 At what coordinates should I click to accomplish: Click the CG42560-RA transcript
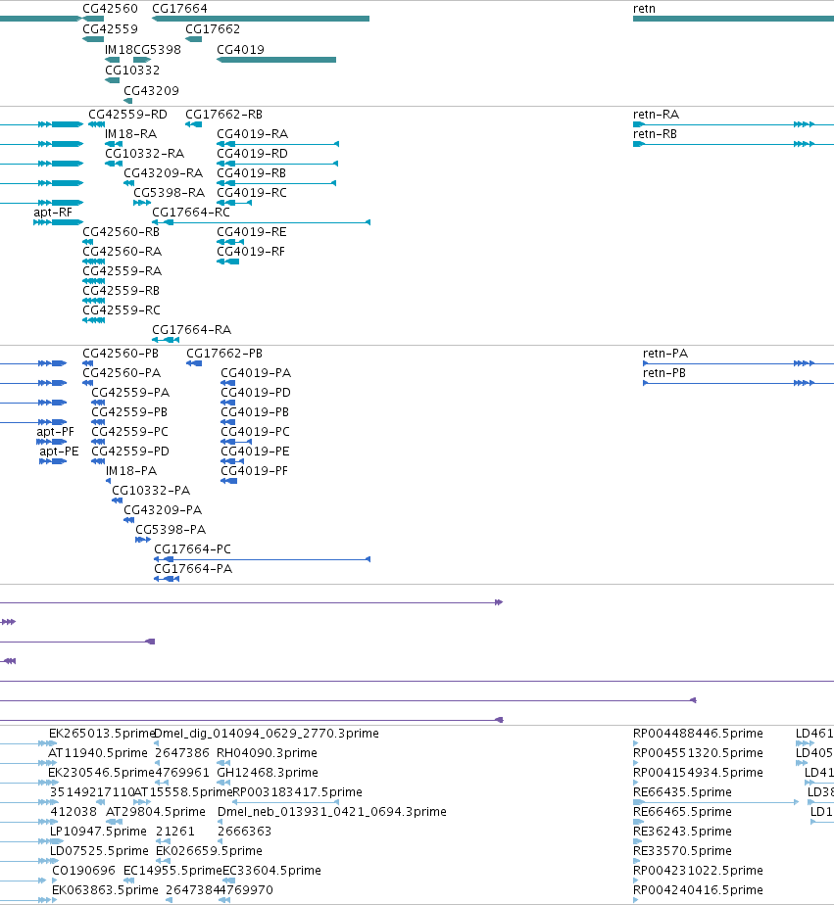93,262
